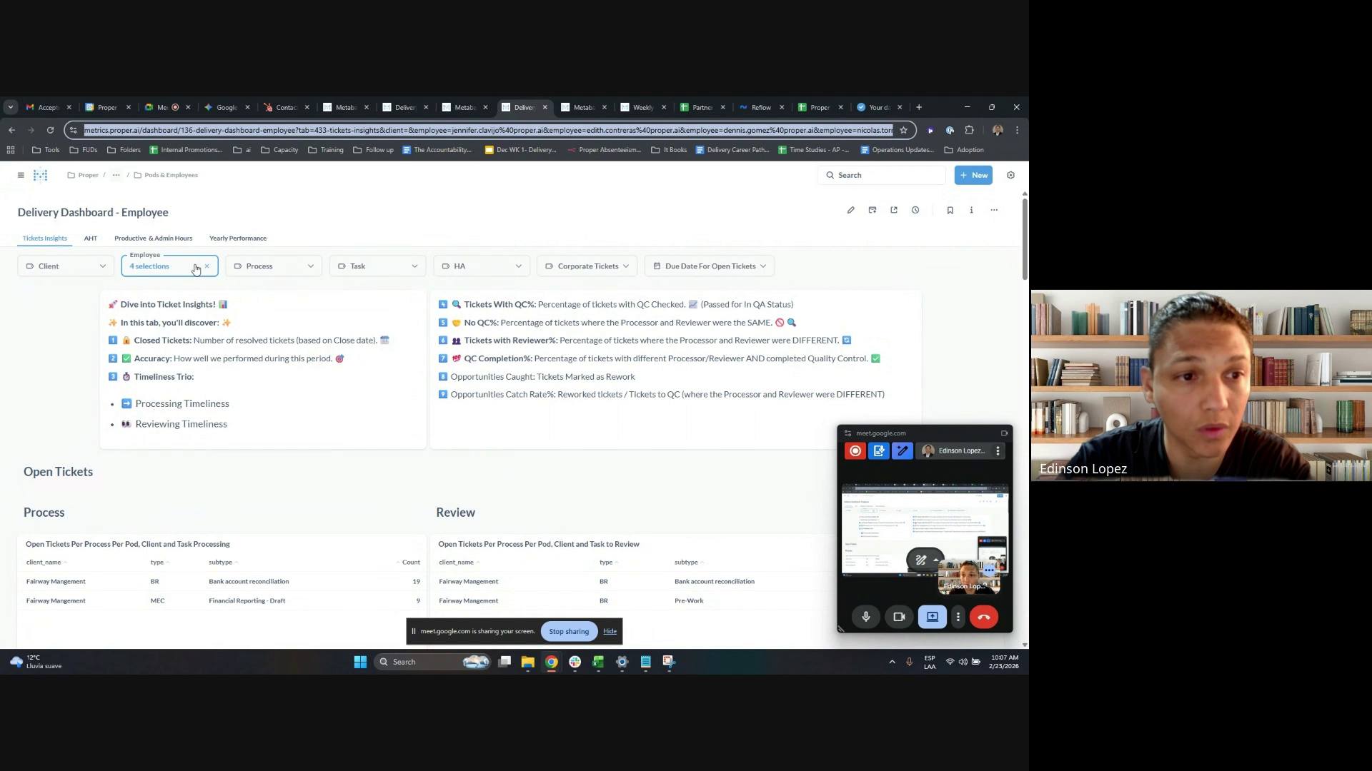1372x771 pixels.
Task: Switch to the AHT tab
Action: pos(90,238)
